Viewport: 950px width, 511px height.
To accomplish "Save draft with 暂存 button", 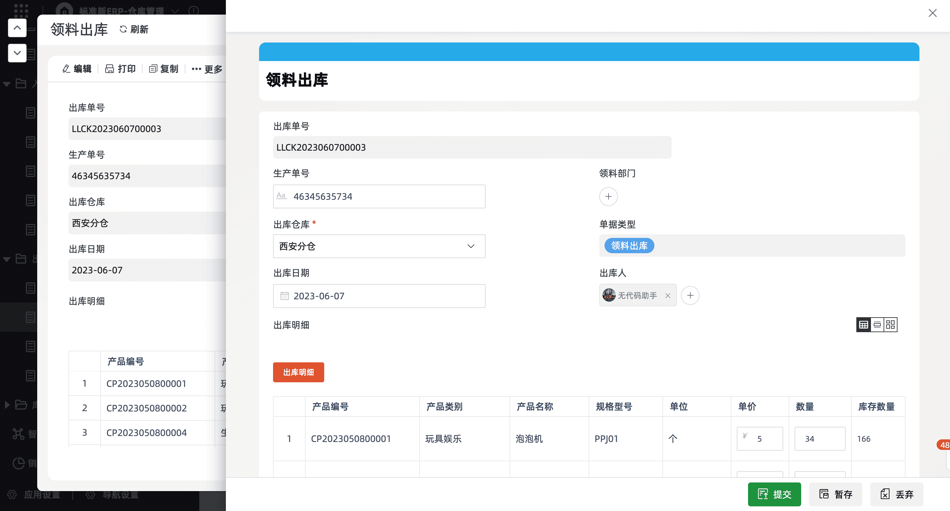I will (x=835, y=494).
